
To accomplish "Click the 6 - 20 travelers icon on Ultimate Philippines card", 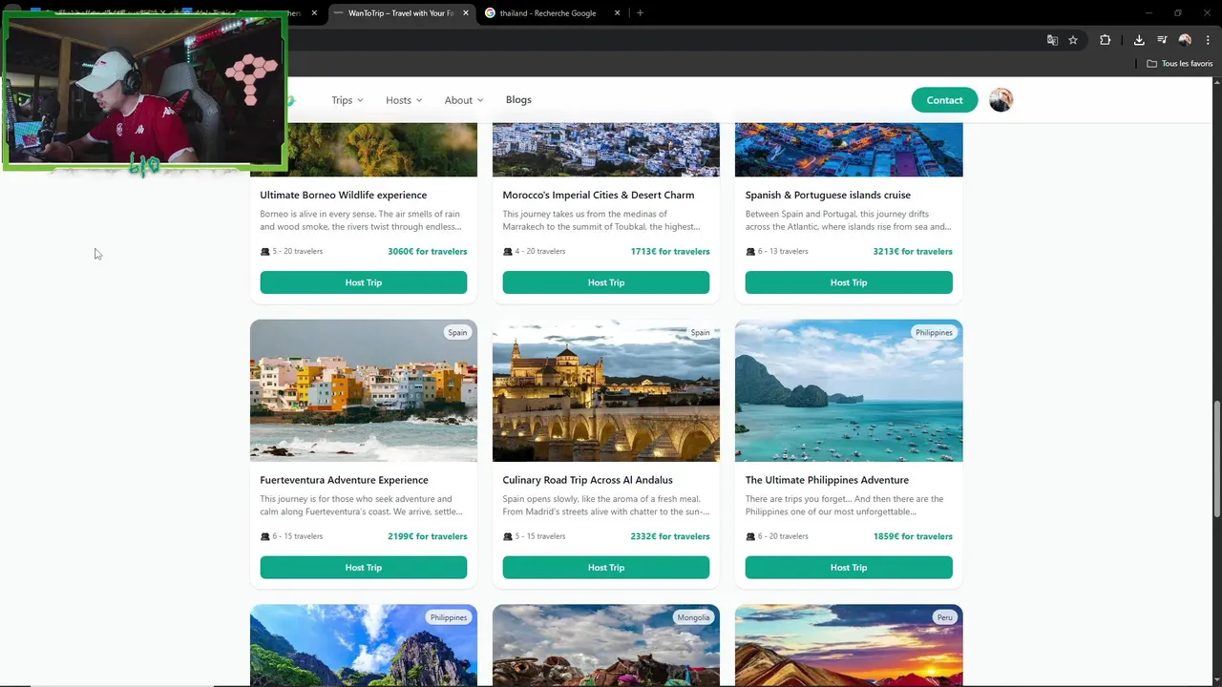I will pos(750,536).
